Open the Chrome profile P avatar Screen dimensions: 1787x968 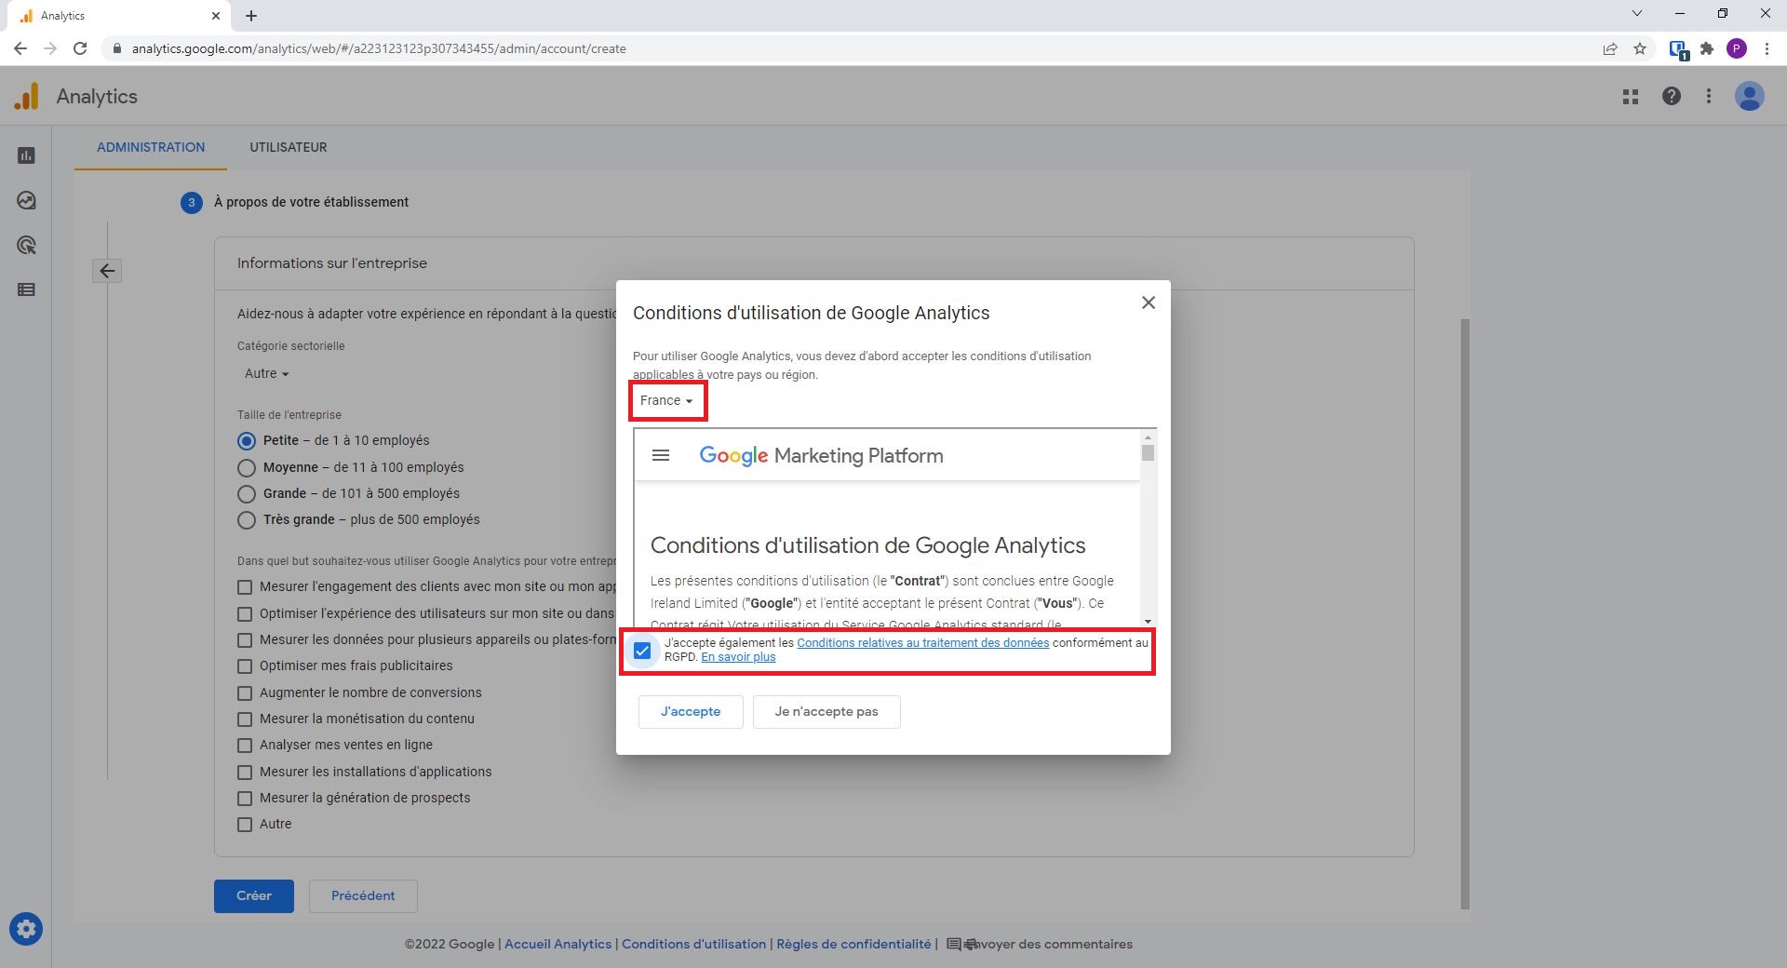[x=1737, y=48]
